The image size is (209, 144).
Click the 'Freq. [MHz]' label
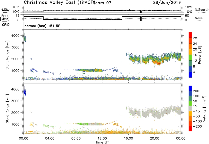pos(5,18)
